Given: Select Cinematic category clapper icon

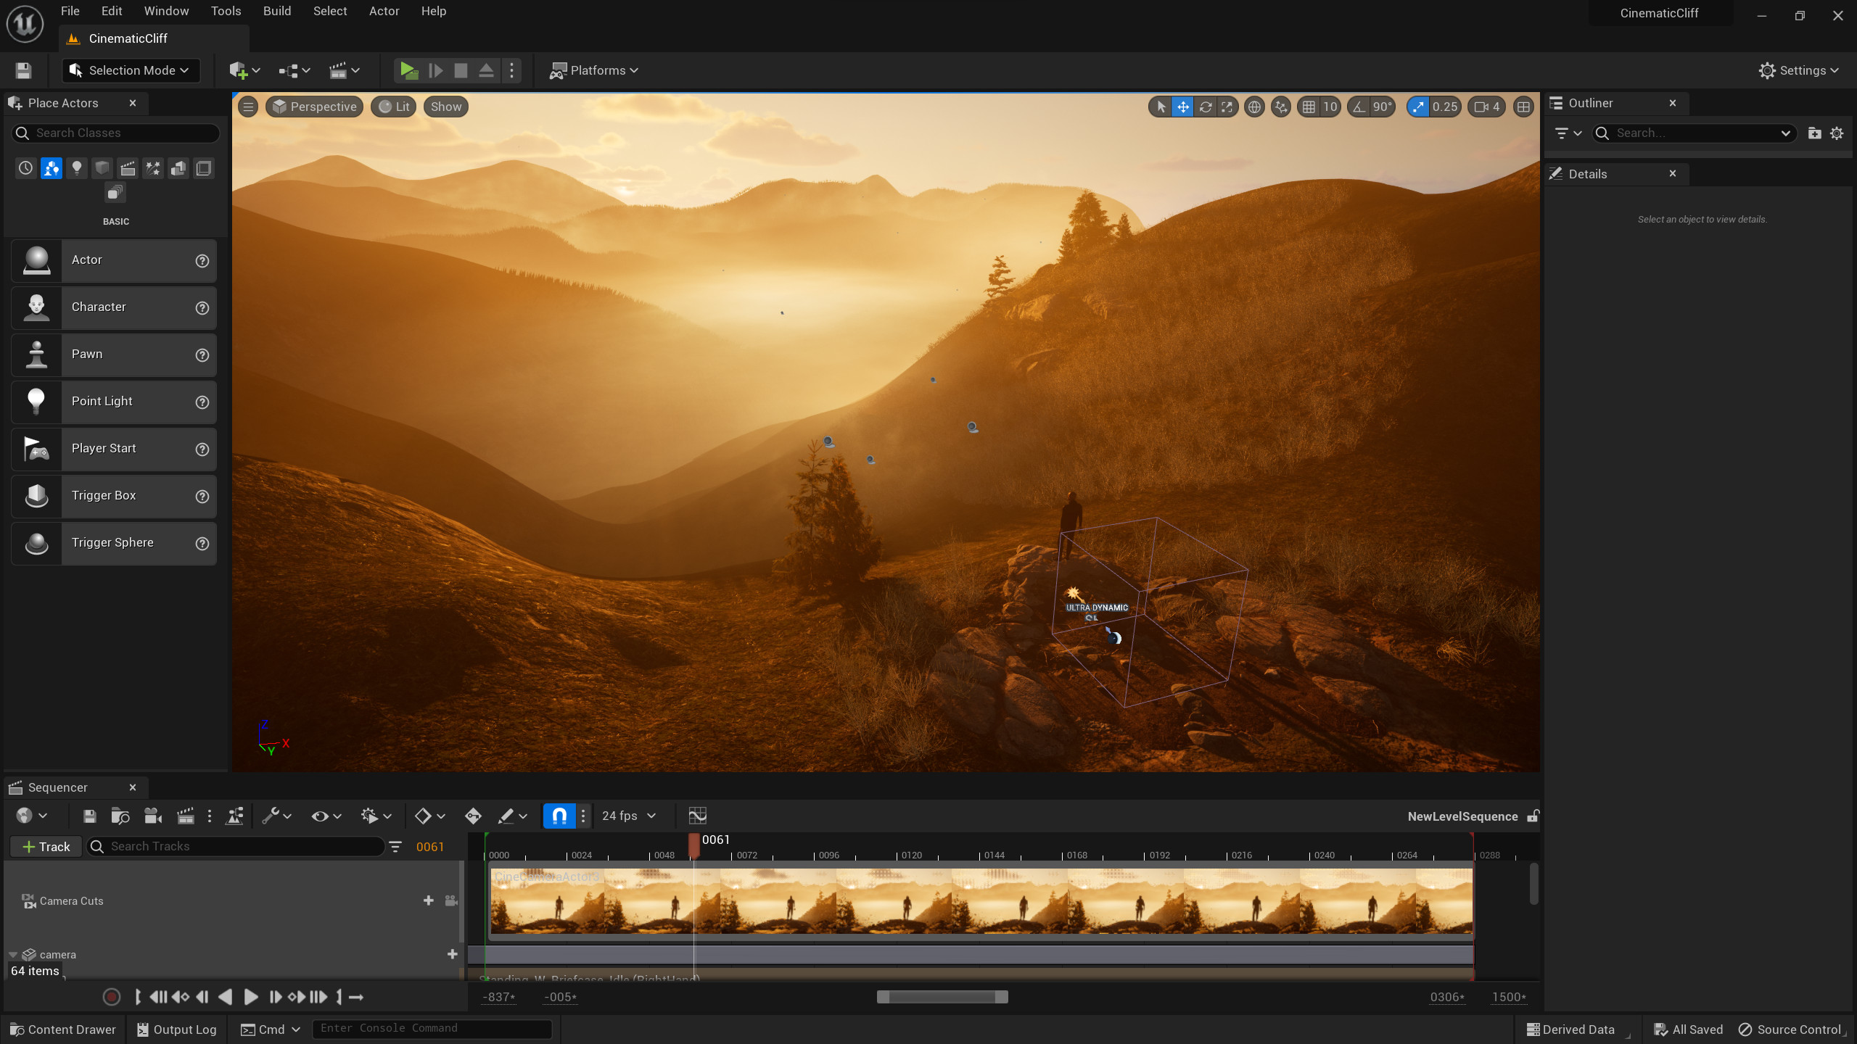Looking at the screenshot, I should click(x=128, y=168).
